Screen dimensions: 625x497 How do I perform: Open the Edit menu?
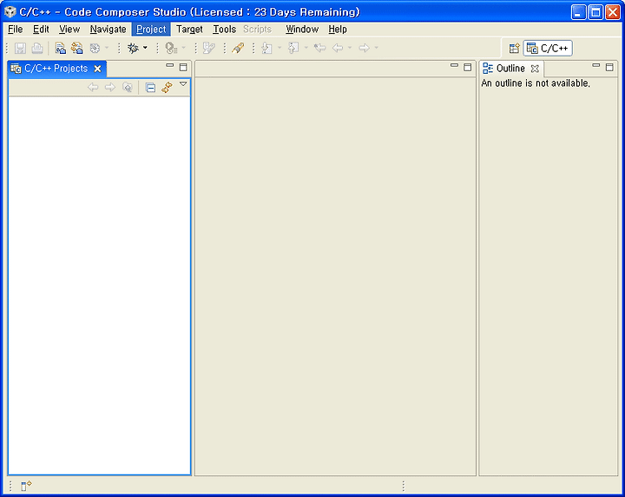[41, 30]
